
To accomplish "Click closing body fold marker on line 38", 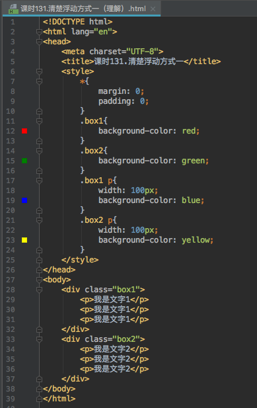I will click(39, 389).
